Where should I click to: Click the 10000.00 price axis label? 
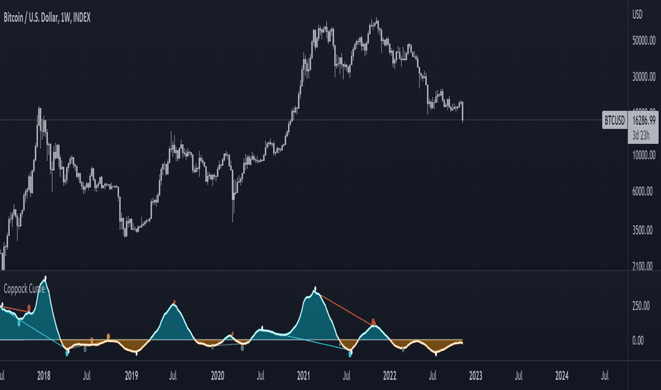[644, 155]
